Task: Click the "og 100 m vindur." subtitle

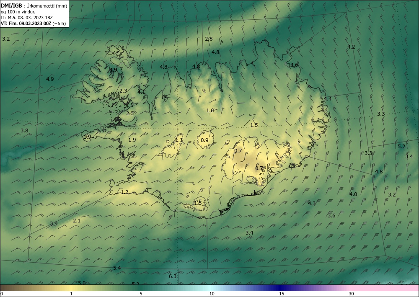Action: [x=18, y=12]
